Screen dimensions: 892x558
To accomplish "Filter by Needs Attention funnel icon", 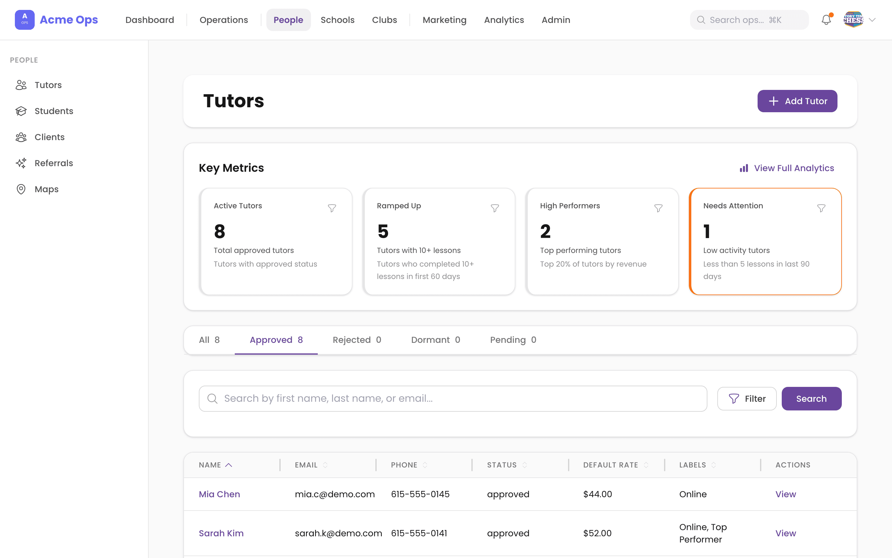I will (x=821, y=209).
